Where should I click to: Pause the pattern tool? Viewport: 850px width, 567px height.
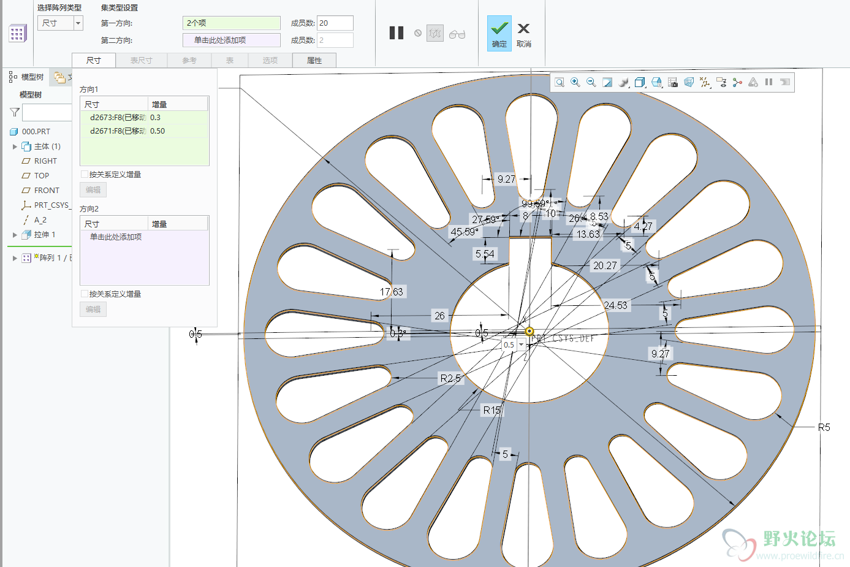coord(397,33)
